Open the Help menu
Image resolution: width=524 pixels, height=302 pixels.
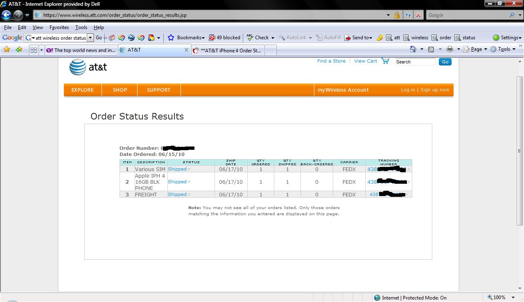tap(99, 27)
